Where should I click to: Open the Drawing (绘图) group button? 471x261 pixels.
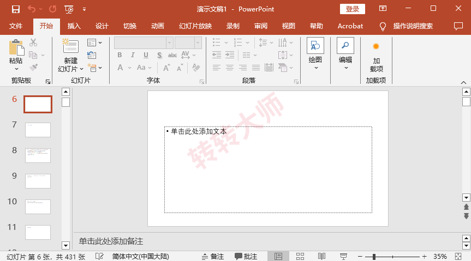pos(315,54)
